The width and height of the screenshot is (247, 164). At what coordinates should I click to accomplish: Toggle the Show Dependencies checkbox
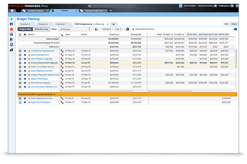click(133, 29)
